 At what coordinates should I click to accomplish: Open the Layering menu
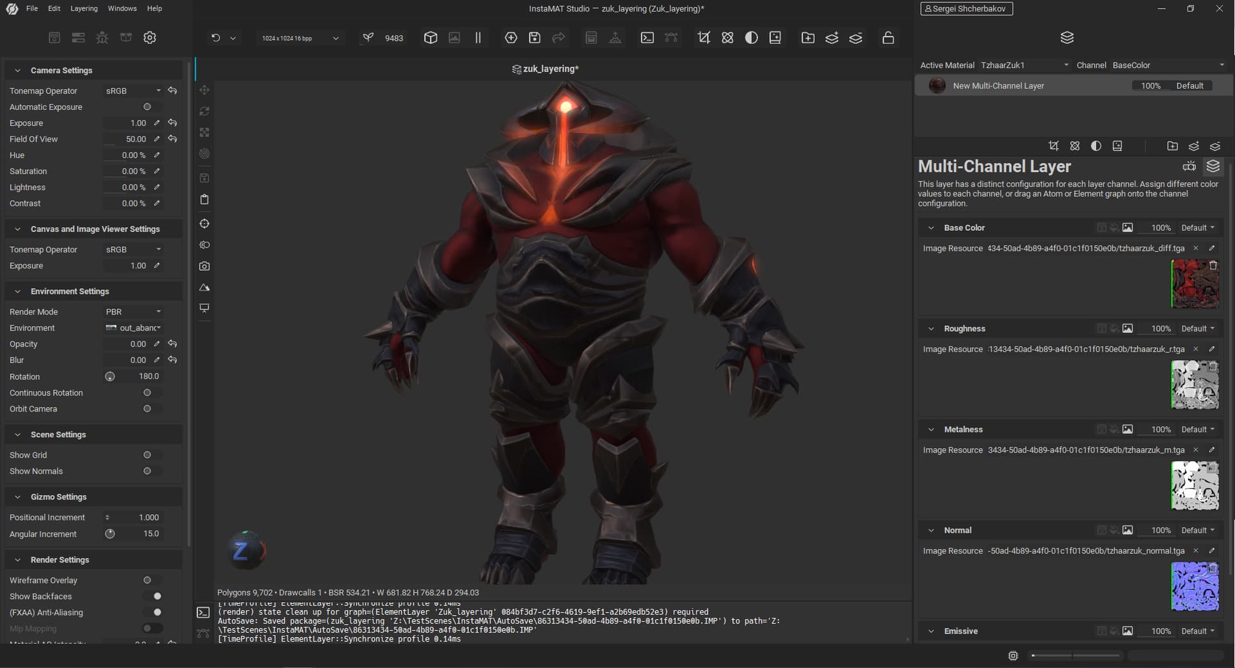coord(84,8)
